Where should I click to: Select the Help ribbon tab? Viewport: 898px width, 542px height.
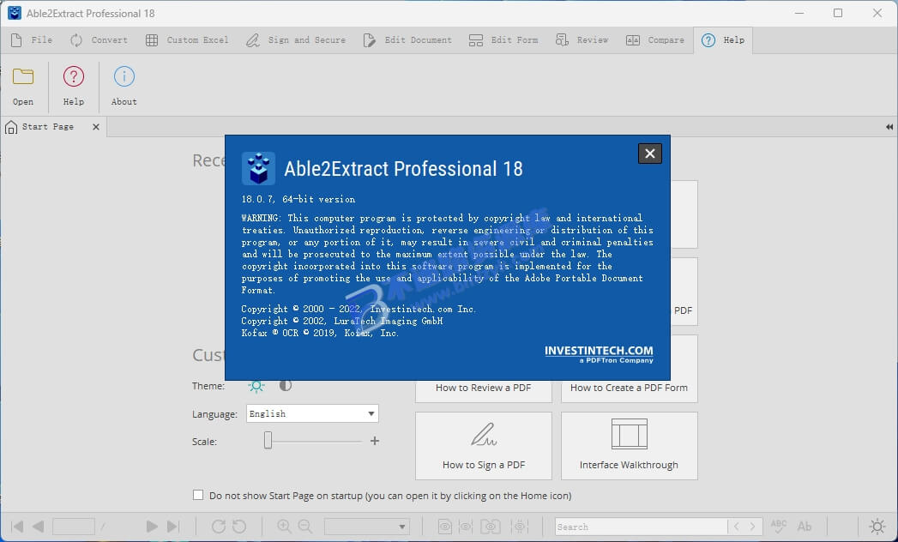tap(723, 40)
